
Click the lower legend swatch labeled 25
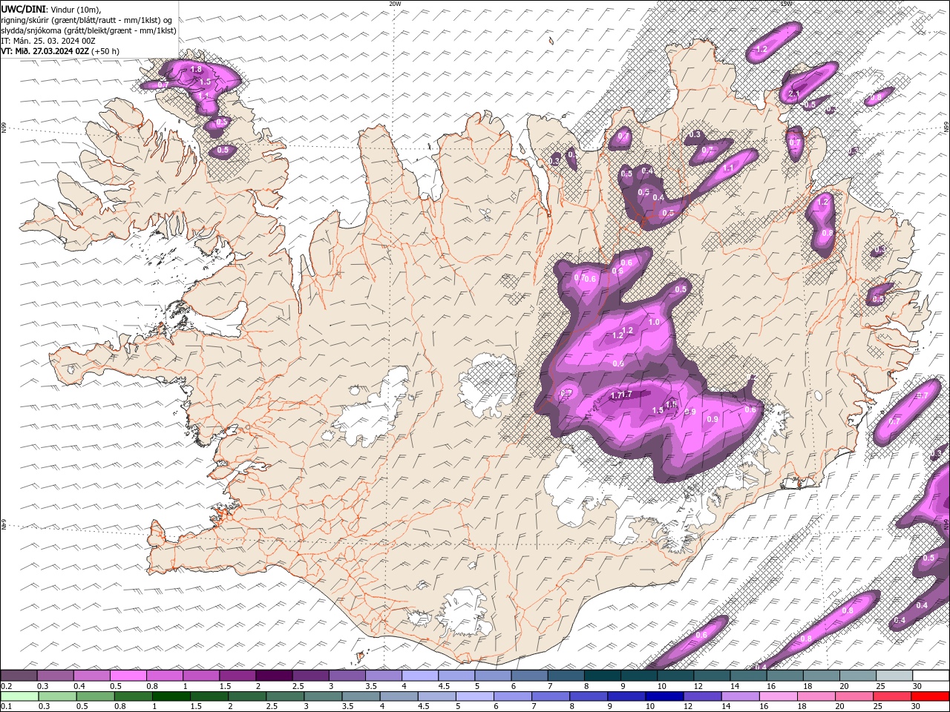[x=893, y=696]
